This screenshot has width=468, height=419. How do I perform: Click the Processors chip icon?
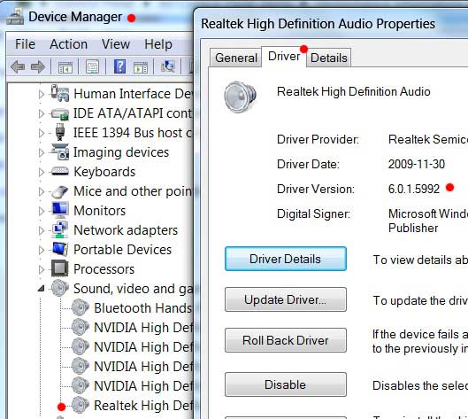click(60, 268)
